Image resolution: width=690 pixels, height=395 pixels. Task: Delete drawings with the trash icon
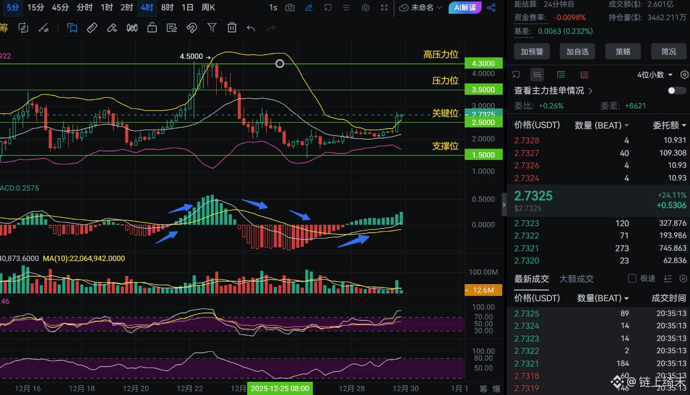(232, 28)
